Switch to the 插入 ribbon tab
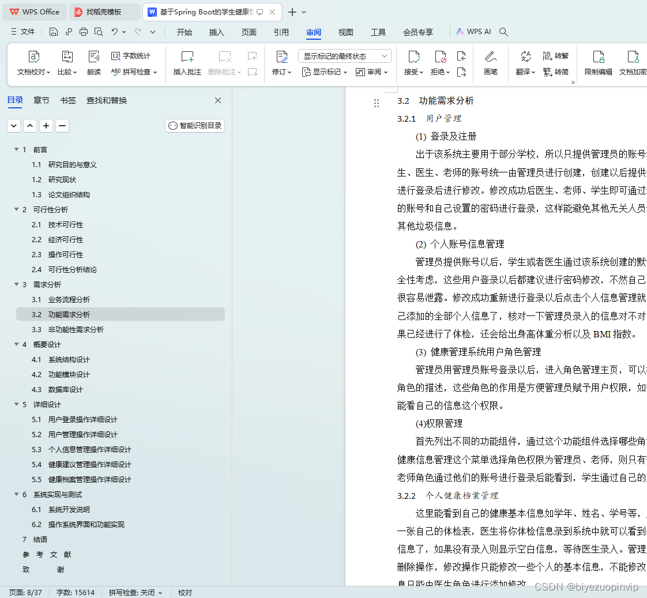This screenshot has height=598, width=647. pyautogui.click(x=217, y=32)
